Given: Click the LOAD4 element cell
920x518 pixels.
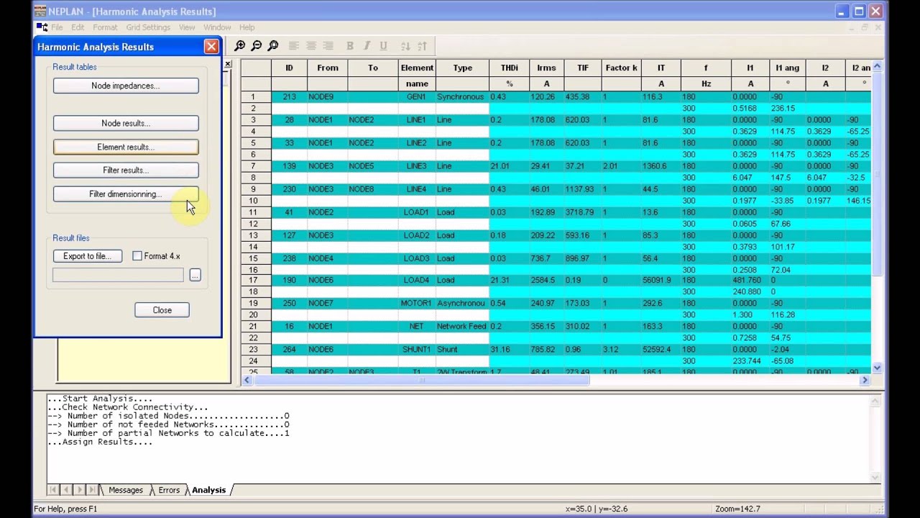Looking at the screenshot, I should click(x=417, y=281).
